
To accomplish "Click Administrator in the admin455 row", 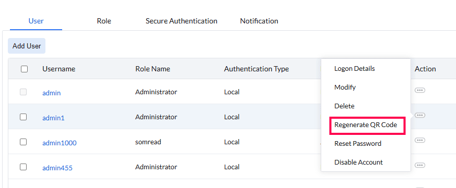I will click(x=156, y=167).
